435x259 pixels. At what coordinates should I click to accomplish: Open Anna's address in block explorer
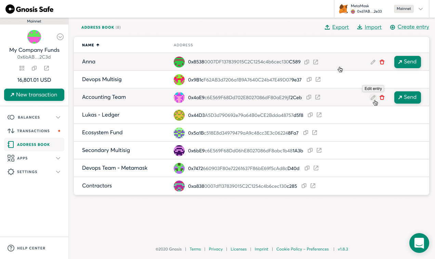pos(316,62)
